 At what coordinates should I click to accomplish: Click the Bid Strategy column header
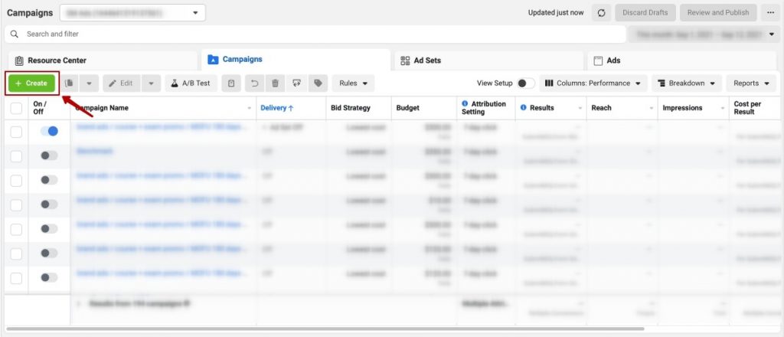pyautogui.click(x=351, y=108)
